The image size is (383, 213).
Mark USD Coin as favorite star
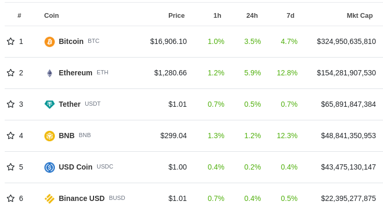(x=10, y=167)
